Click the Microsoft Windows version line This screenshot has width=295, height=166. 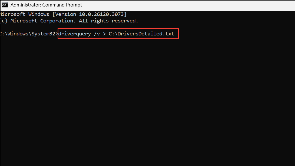(62, 14)
